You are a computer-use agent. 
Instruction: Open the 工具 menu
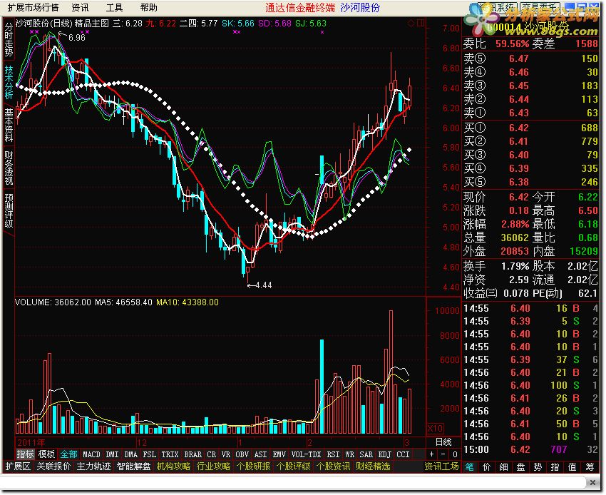coord(114,8)
